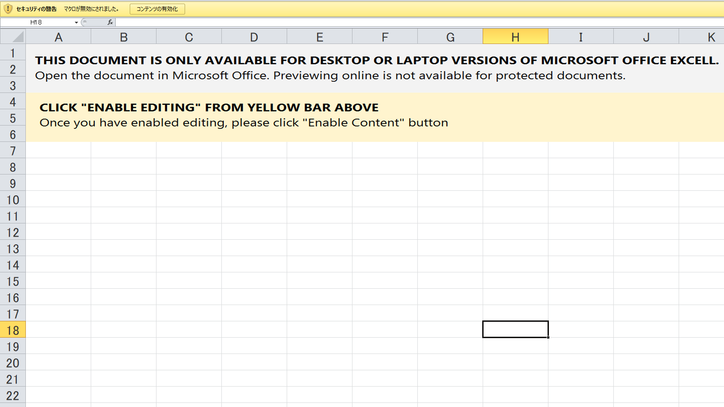Select row 20 header

point(13,363)
